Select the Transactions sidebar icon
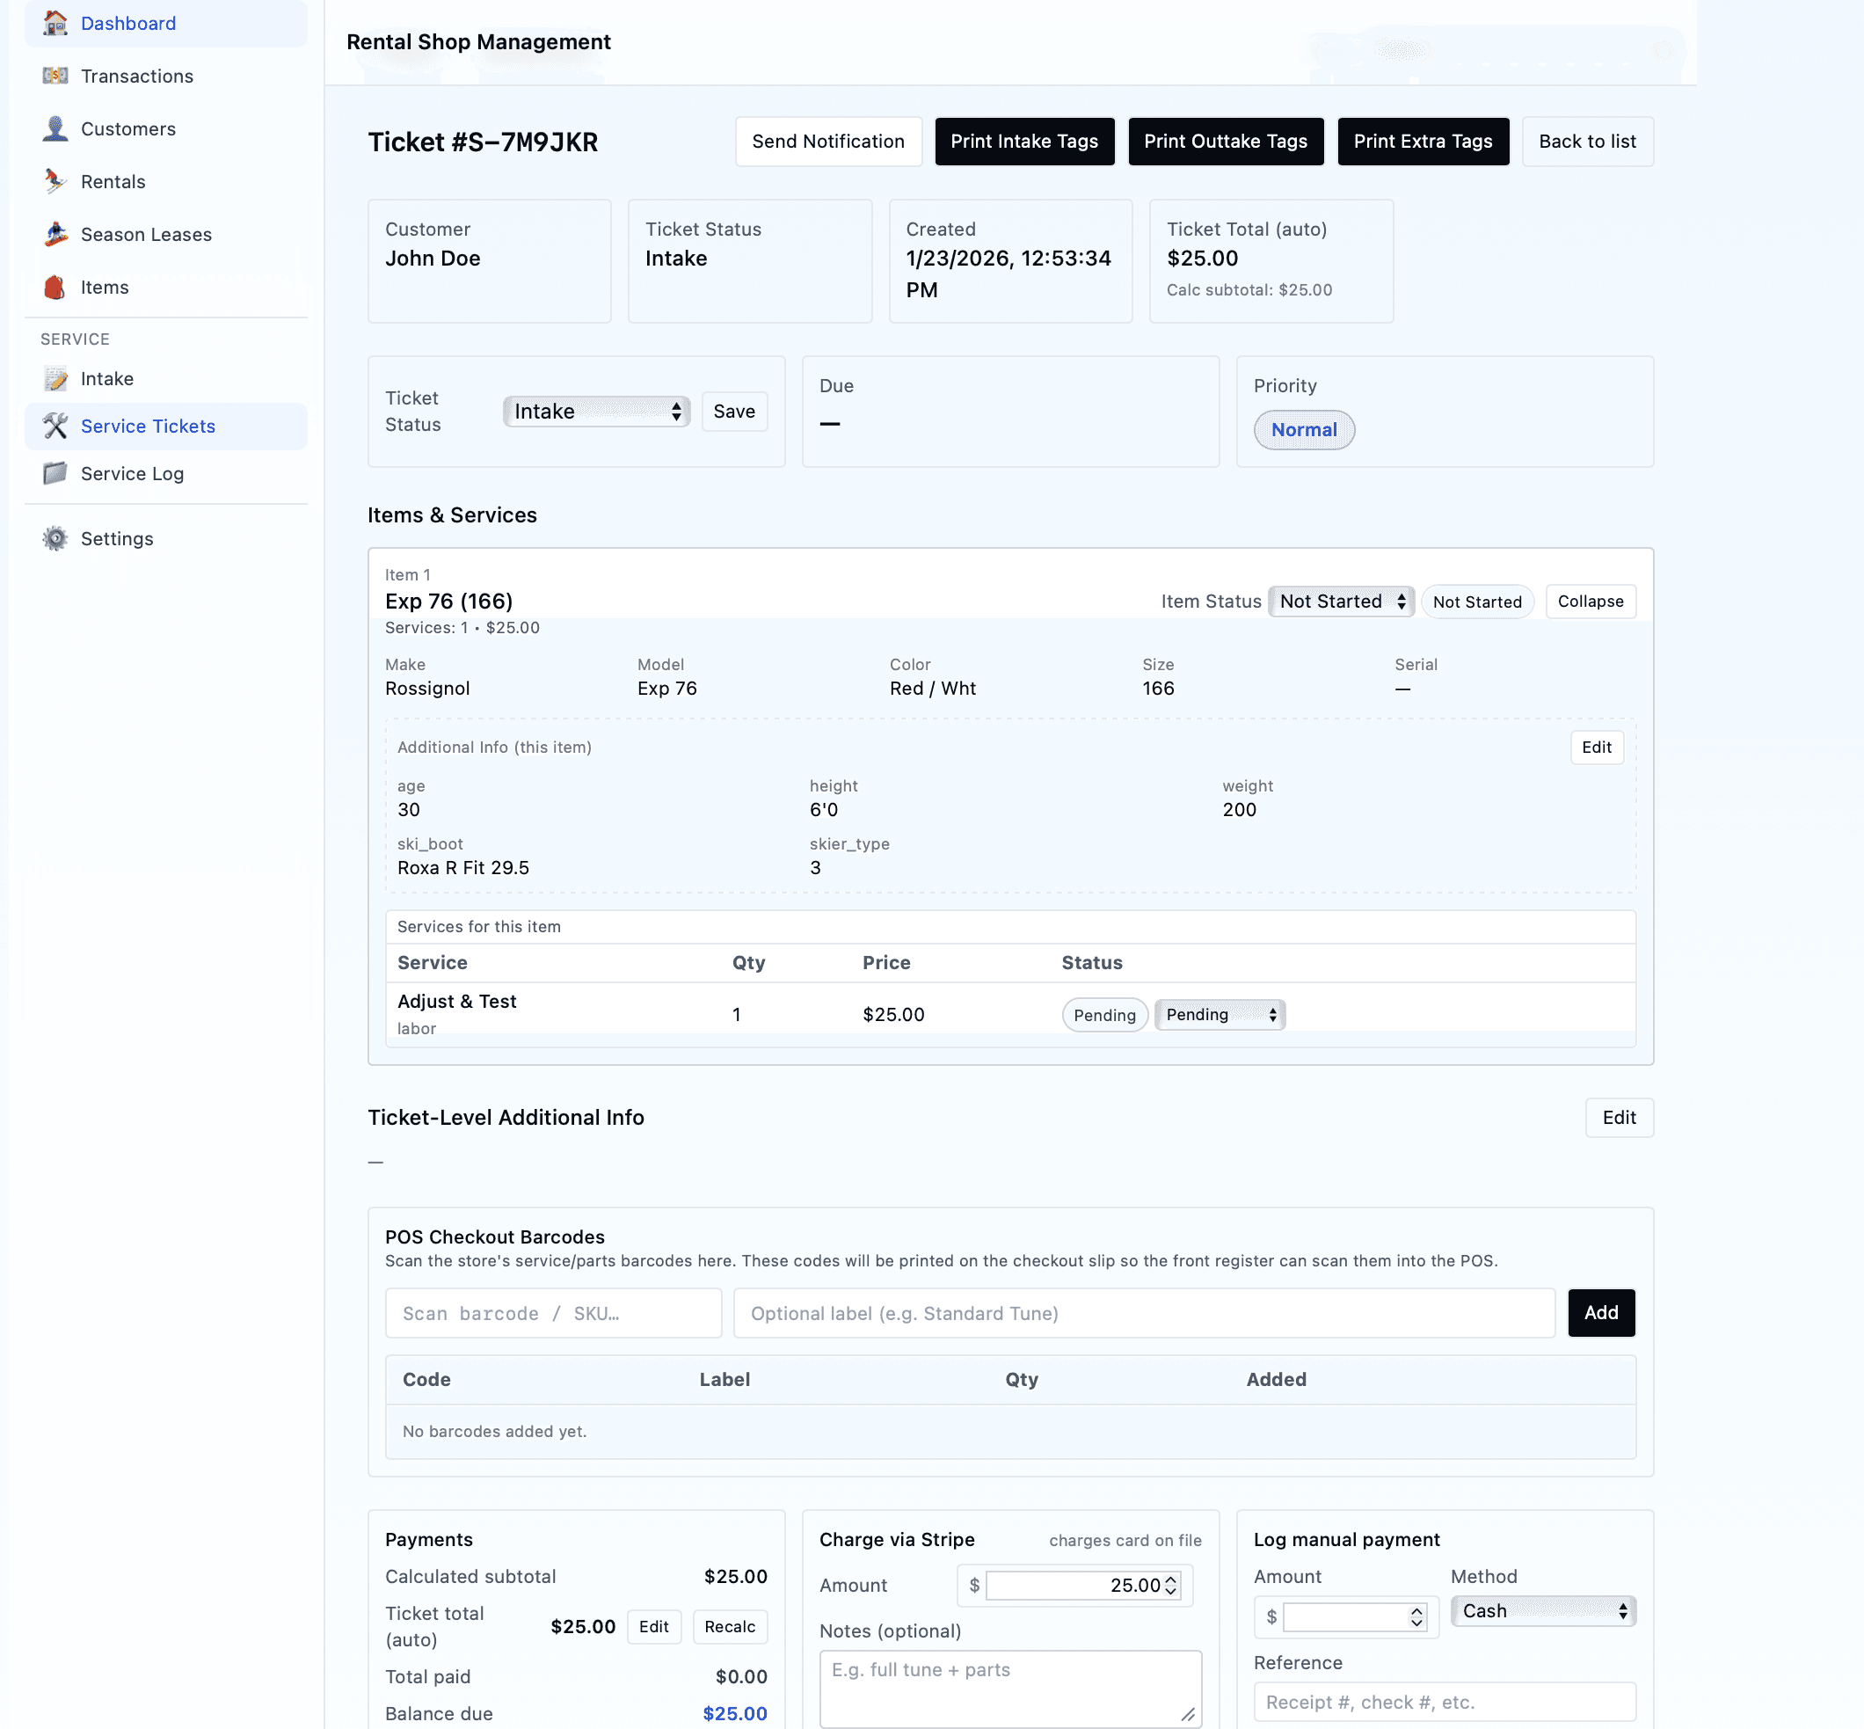The image size is (1864, 1729). 55,76
